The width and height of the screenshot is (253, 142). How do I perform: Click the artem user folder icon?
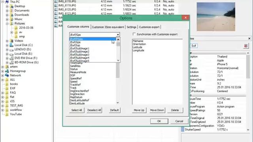(x=7, y=67)
